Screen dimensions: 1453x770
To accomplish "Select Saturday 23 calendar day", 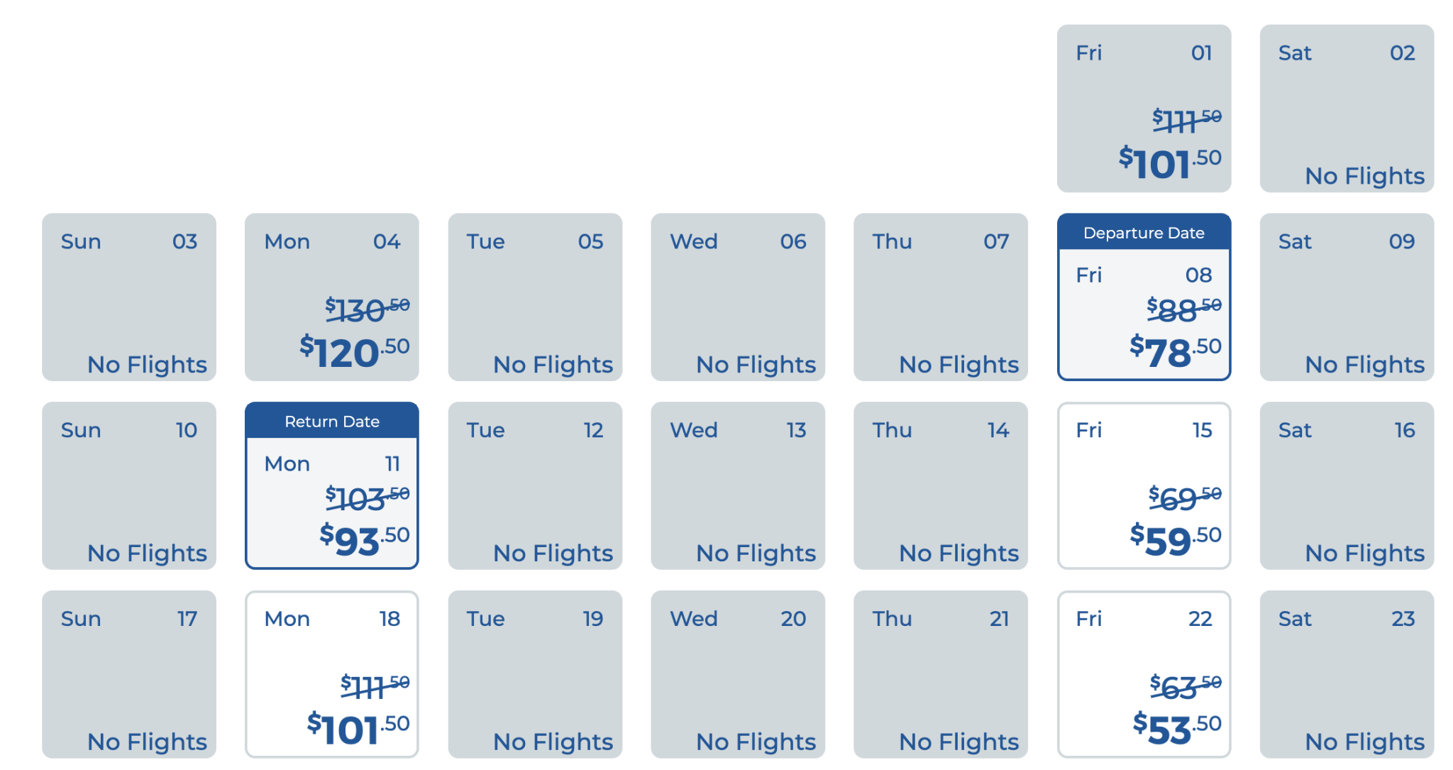I will [1347, 674].
